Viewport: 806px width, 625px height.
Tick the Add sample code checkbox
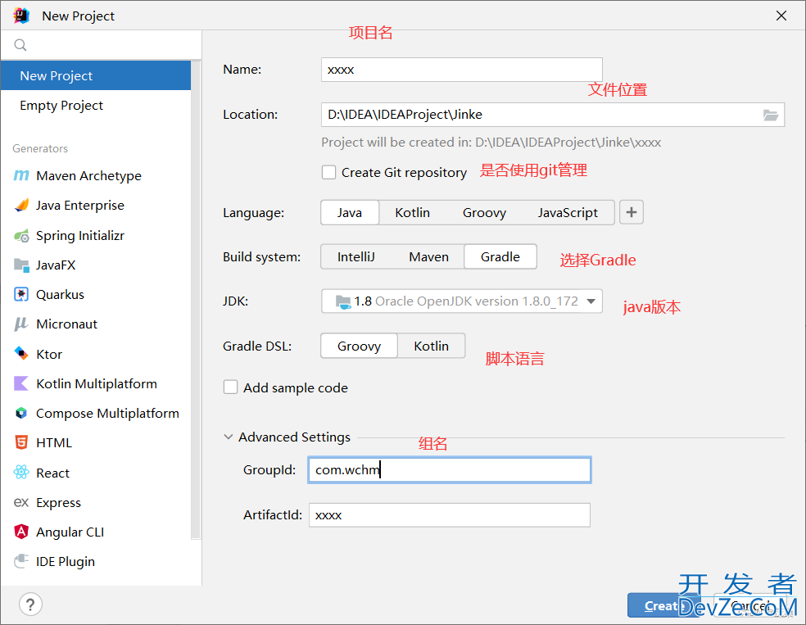tap(231, 387)
